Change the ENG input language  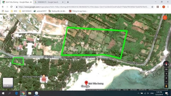(x=152, y=93)
